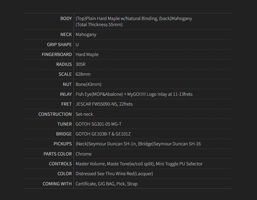Select the "Bone(43mm)" nut value
Viewport: 257px width, 200px height.
click(x=88, y=84)
